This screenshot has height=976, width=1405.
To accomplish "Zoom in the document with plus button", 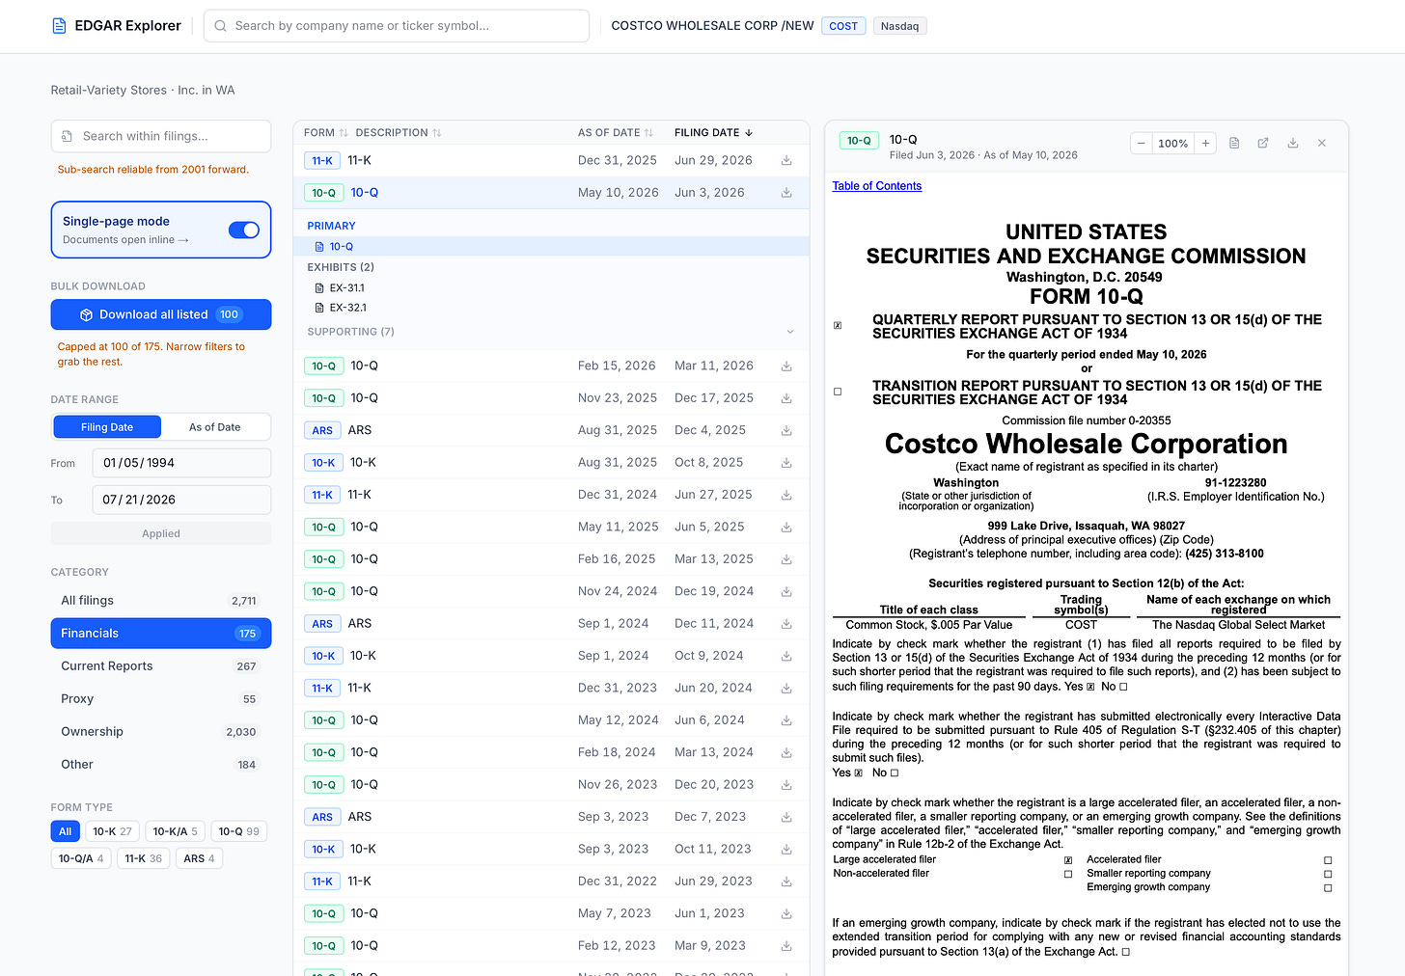I will 1205,143.
